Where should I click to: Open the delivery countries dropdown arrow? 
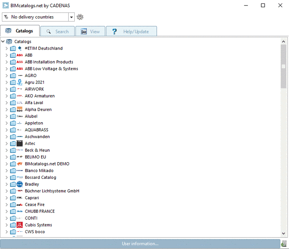point(71,17)
